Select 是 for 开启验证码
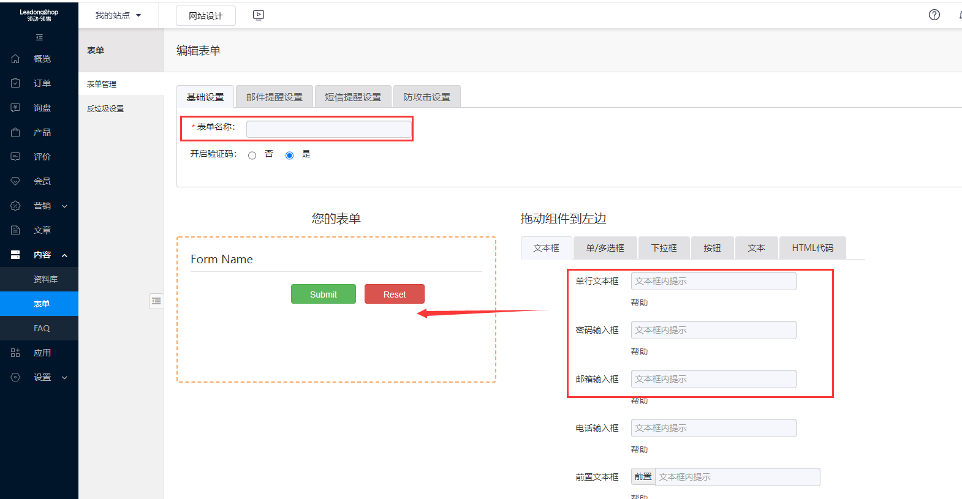The height and width of the screenshot is (499, 962). pyautogui.click(x=289, y=156)
